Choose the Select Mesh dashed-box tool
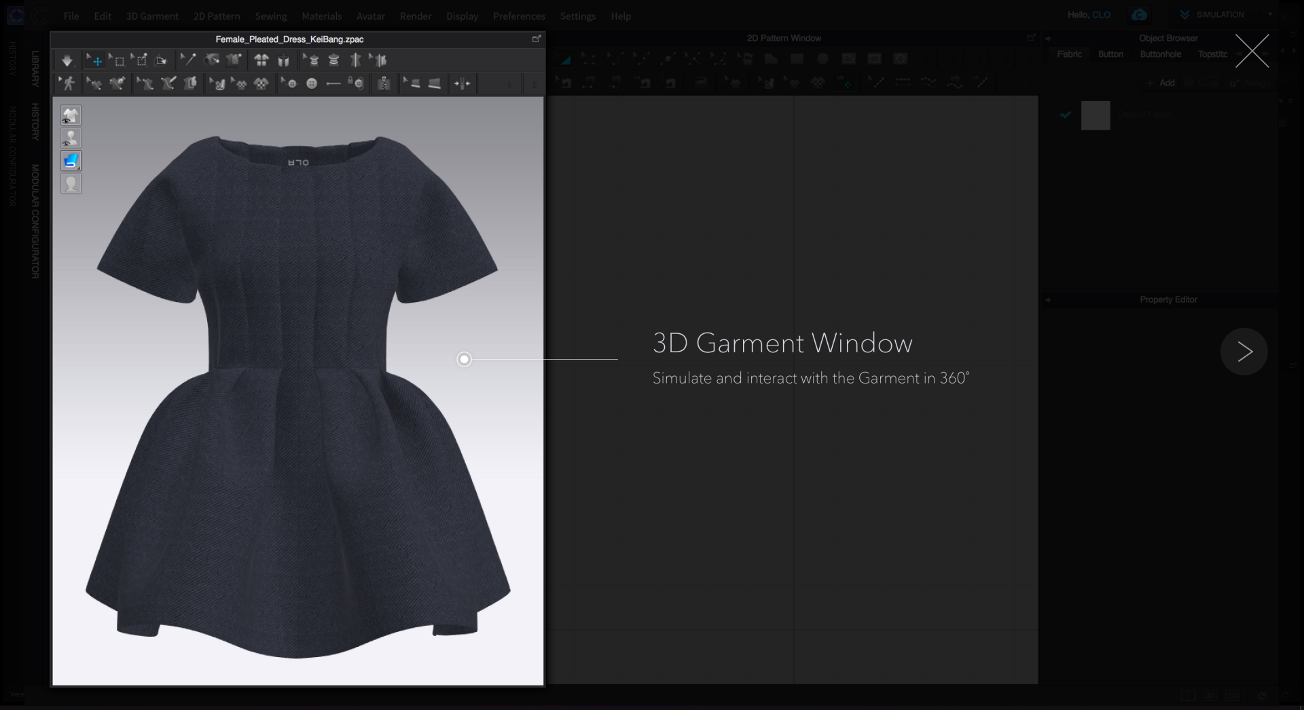The height and width of the screenshot is (710, 1304). [117, 60]
